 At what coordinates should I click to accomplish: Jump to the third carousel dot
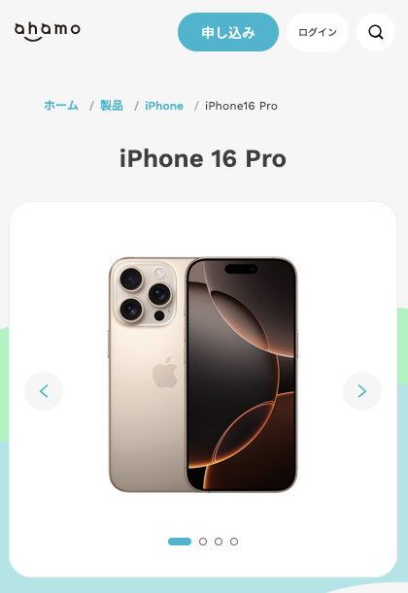(219, 542)
